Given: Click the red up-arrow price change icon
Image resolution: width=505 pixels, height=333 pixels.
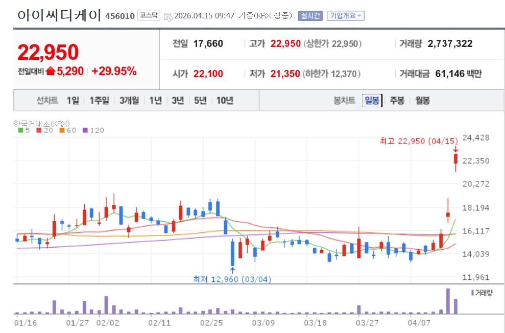Looking at the screenshot, I should (x=50, y=72).
